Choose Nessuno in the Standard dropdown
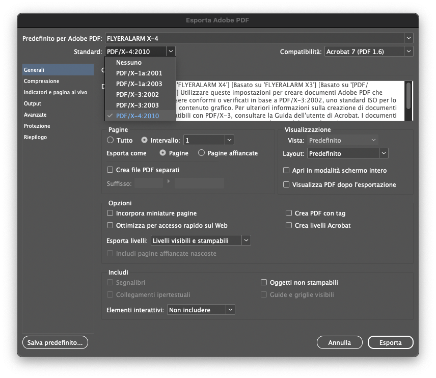This screenshot has height=378, width=436. [128, 63]
